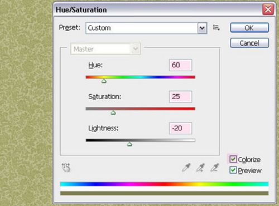Select the on-image adjustment hand tool
279x206 pixels.
(x=66, y=168)
